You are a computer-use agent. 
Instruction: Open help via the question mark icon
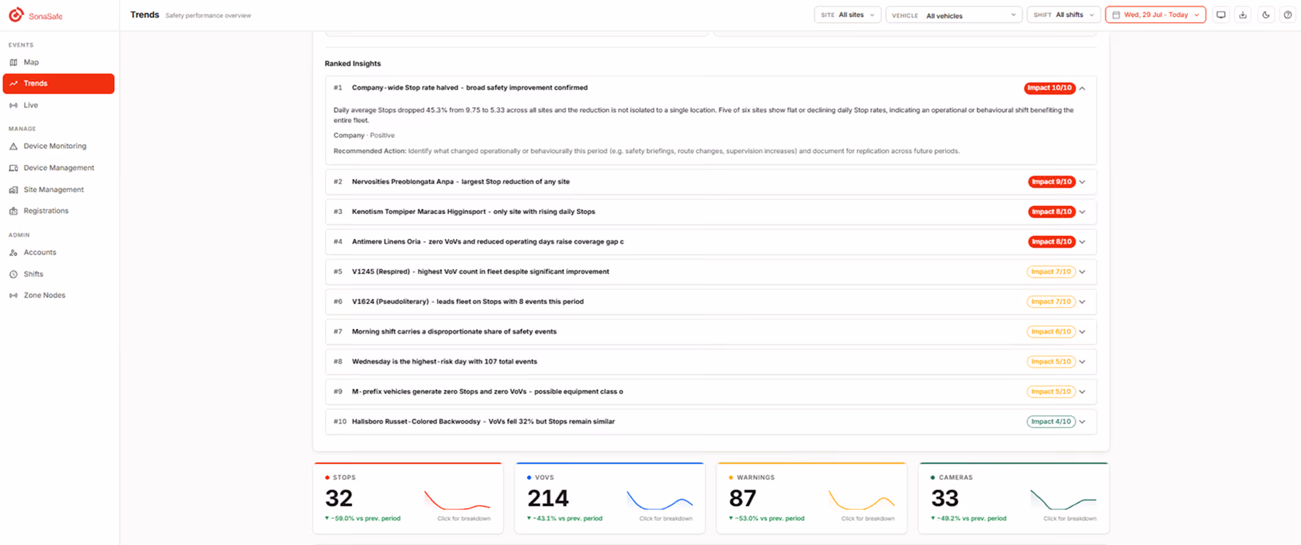[1288, 15]
